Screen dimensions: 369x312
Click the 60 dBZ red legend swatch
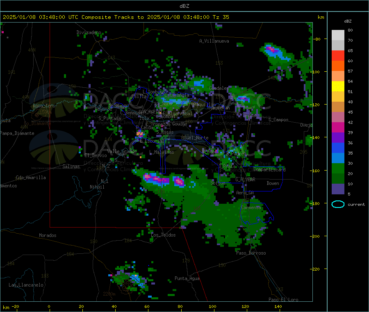(x=338, y=55)
